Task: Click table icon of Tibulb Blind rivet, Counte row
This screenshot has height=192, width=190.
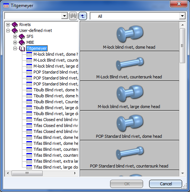Action: (x=29, y=102)
